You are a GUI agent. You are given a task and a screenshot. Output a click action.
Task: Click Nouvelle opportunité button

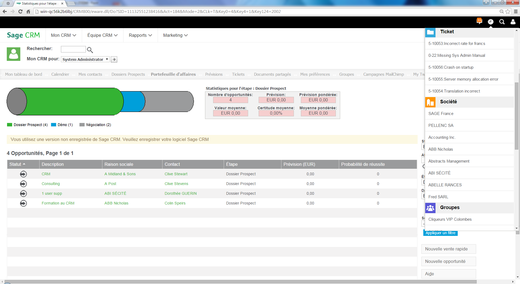point(448,261)
